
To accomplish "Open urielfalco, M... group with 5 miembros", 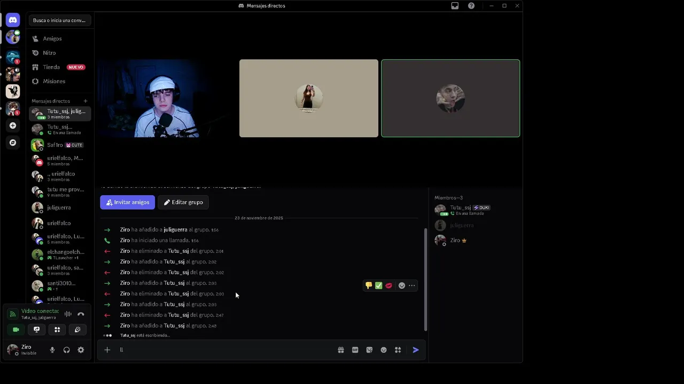I will pos(60,161).
